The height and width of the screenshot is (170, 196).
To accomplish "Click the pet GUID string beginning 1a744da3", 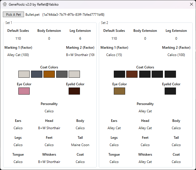I will coord(73,15).
